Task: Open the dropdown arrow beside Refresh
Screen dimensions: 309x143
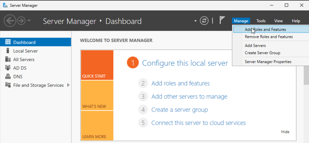Action: (x=195, y=21)
